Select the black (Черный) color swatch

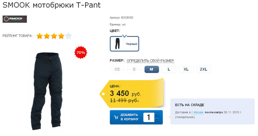tap(124, 44)
